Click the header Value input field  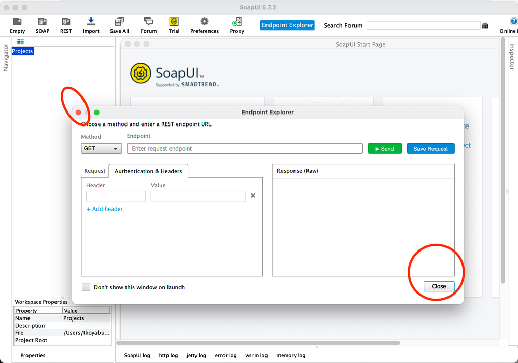click(x=198, y=196)
